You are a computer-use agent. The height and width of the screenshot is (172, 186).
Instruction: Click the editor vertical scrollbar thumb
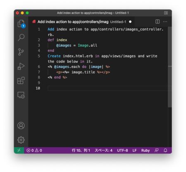(170, 67)
